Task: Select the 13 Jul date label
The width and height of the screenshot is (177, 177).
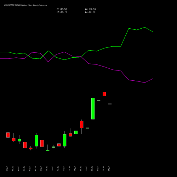Action: pos(52,169)
